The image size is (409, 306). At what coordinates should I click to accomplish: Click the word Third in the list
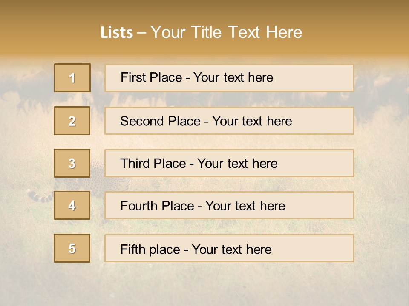coord(135,164)
